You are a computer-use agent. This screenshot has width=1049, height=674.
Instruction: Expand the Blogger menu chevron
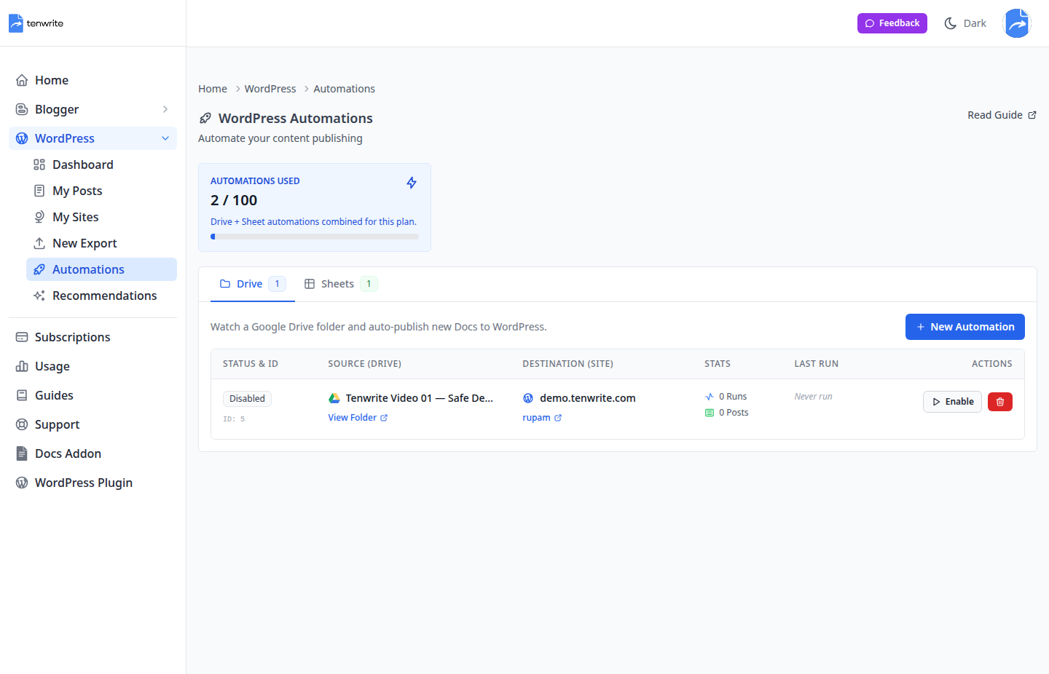tap(165, 109)
